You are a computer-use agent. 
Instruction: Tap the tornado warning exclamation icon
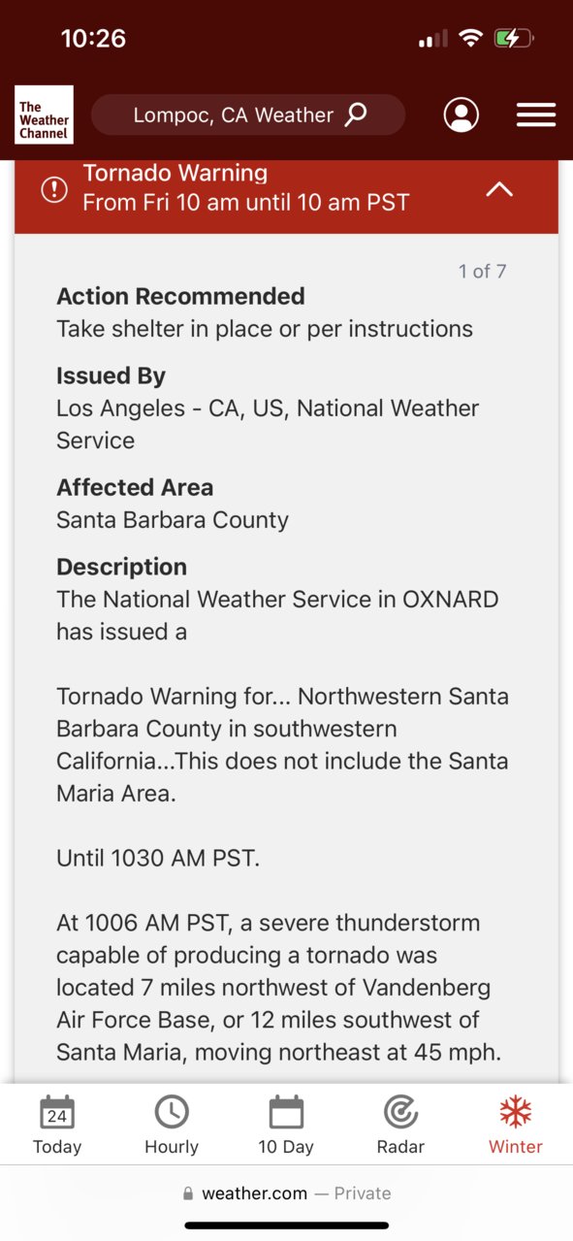coord(54,190)
